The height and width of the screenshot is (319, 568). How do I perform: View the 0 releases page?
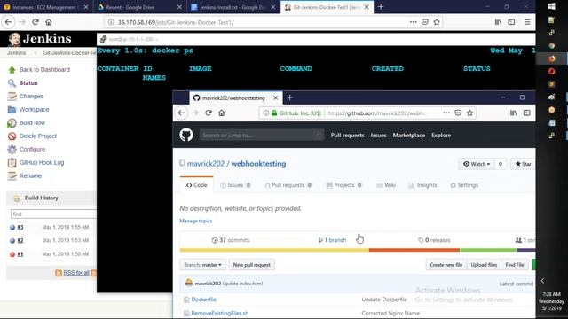tap(434, 240)
